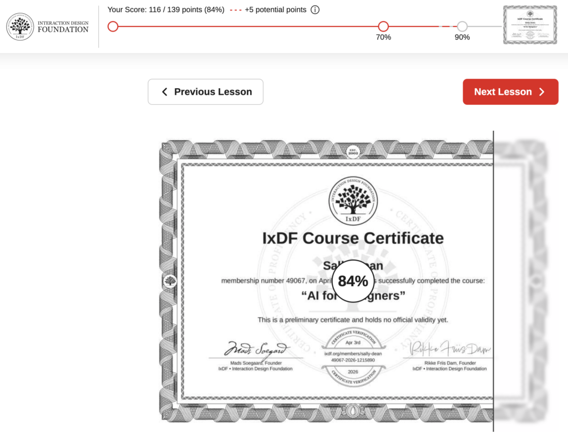The image size is (568, 438).
Task: Go to the Next Lesson
Action: (x=510, y=92)
